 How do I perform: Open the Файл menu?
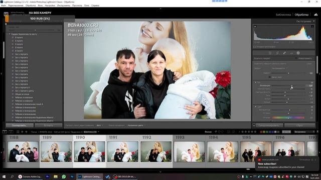point(4,5)
